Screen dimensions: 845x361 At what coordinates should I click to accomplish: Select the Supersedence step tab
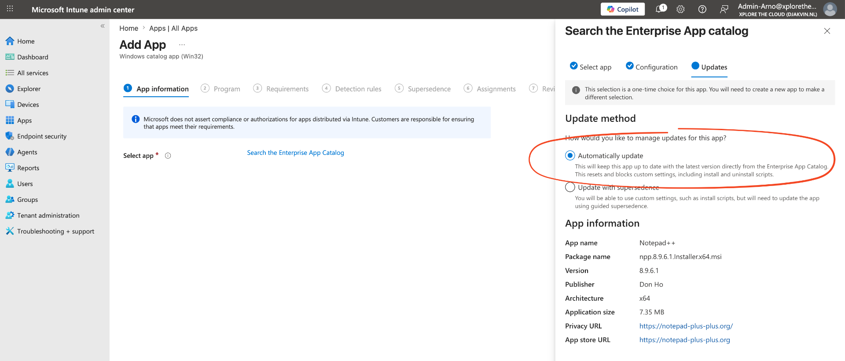(x=422, y=89)
